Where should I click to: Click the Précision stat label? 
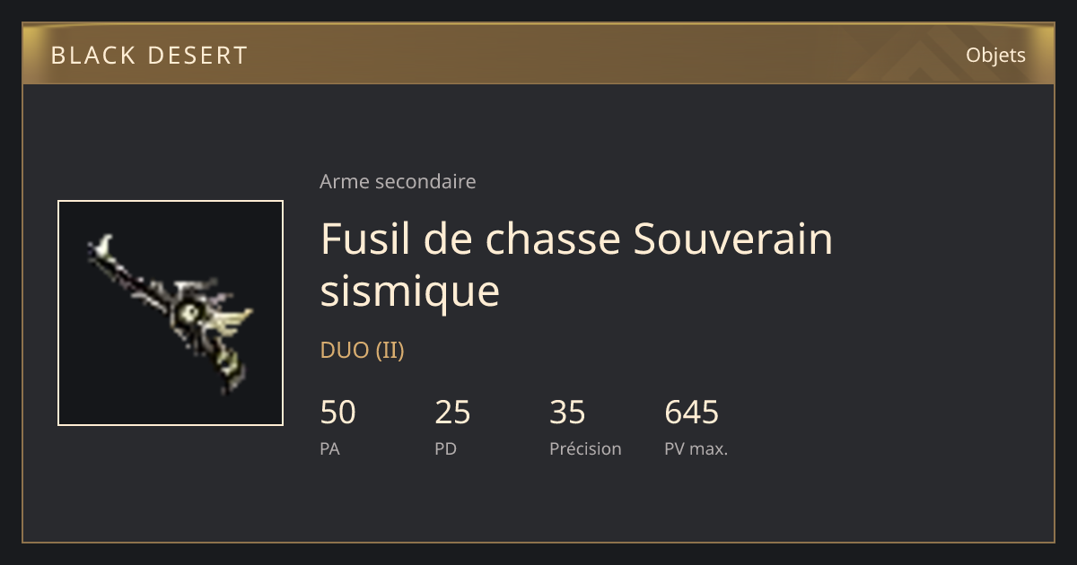tap(585, 449)
